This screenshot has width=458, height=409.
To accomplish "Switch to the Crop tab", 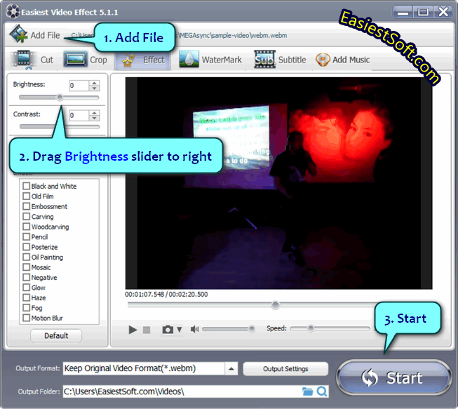I will [86, 60].
